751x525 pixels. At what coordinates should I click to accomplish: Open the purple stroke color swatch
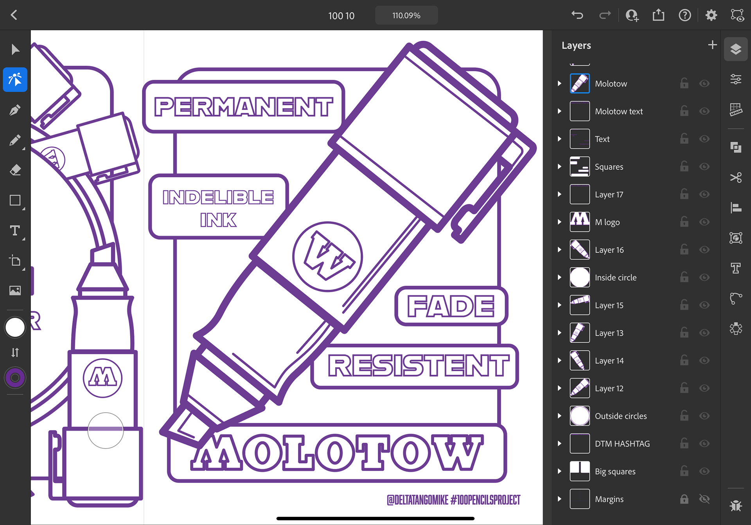click(15, 378)
